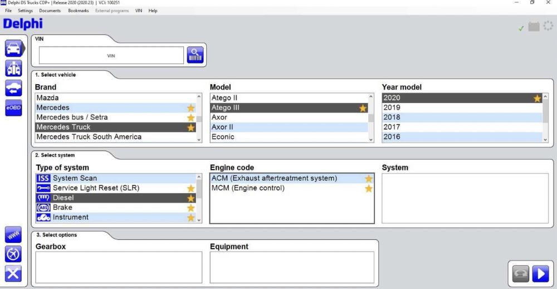Click the telephone helpline button
The height and width of the screenshot is (289, 557).
[521, 274]
